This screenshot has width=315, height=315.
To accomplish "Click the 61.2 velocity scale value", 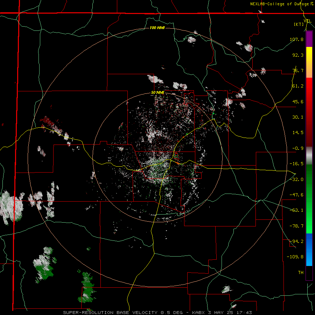I will pyautogui.click(x=298, y=86).
